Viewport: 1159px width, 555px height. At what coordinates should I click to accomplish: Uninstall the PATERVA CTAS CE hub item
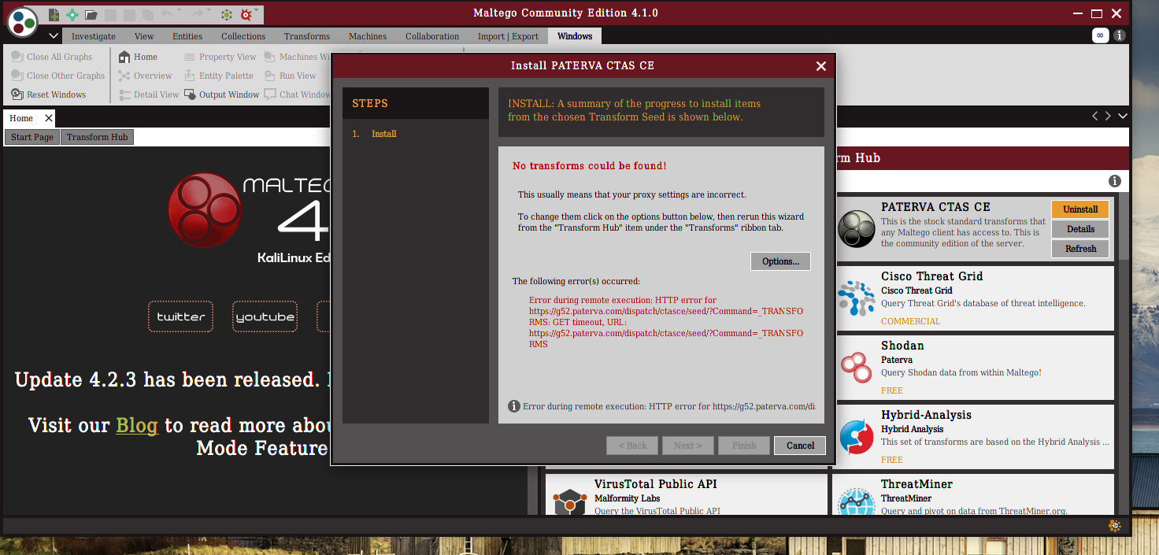point(1080,209)
